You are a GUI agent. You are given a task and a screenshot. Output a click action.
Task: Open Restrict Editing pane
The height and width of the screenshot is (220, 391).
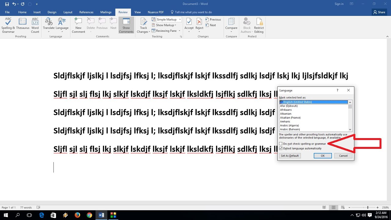(259, 25)
